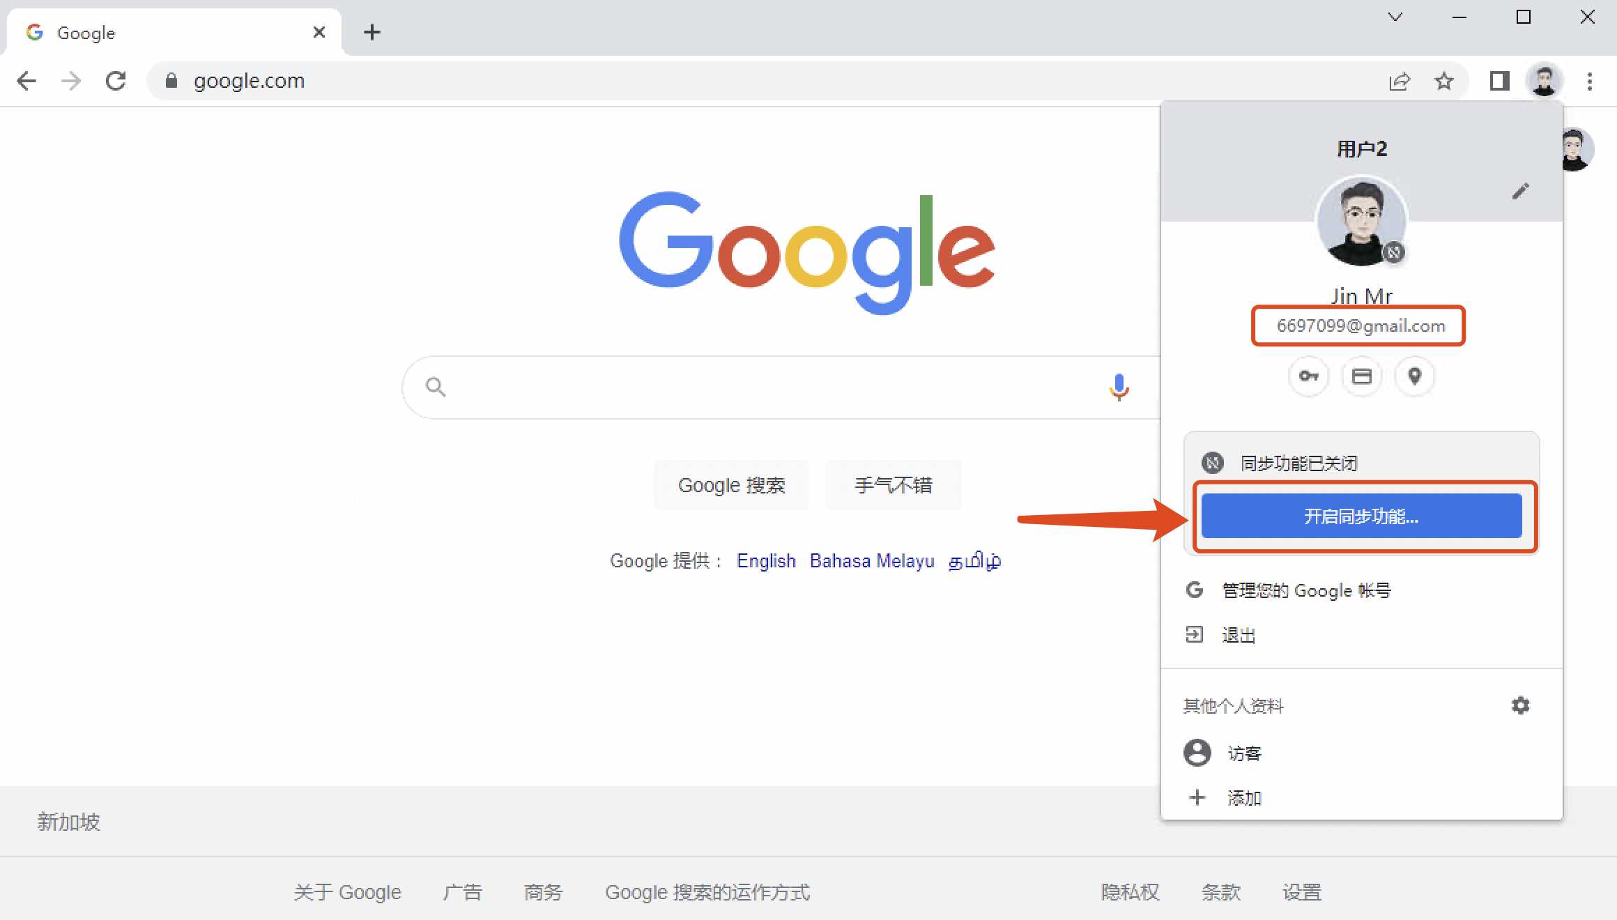This screenshot has width=1617, height=920.
Task: Click the 新加坡 location text
Action: (68, 822)
